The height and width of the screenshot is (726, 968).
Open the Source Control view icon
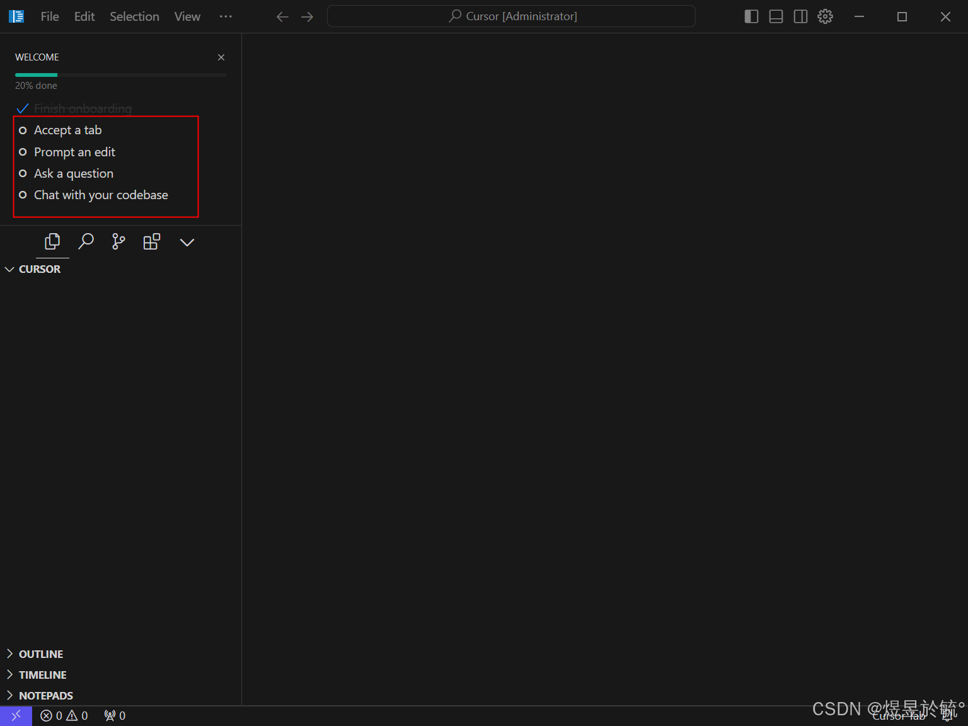click(118, 242)
